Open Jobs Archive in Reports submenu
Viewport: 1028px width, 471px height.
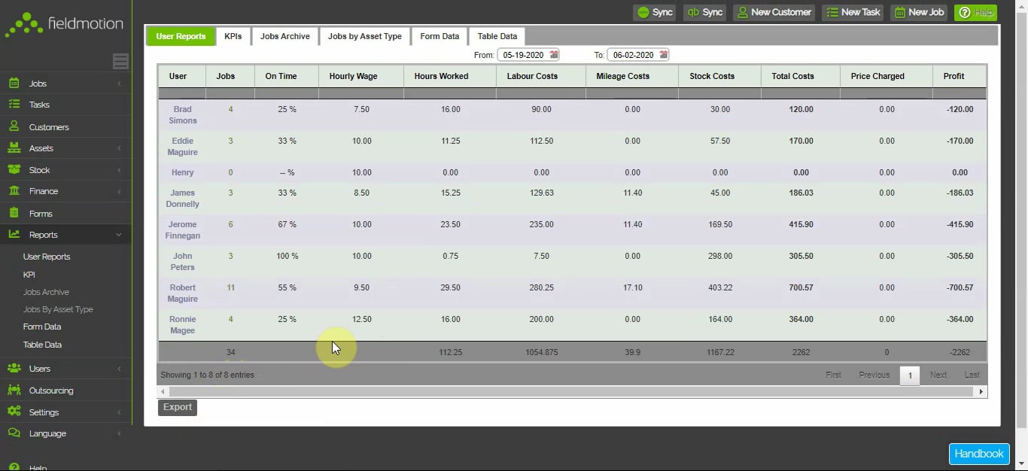point(46,292)
